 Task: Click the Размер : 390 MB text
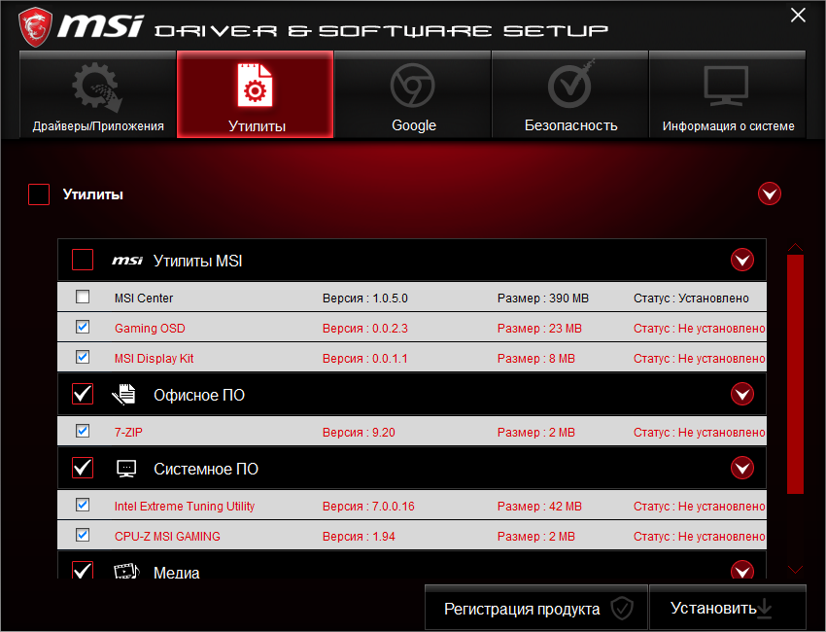[542, 298]
